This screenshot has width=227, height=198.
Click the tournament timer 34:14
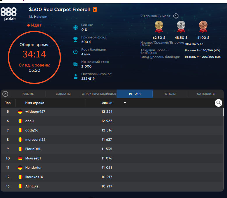coord(34,54)
